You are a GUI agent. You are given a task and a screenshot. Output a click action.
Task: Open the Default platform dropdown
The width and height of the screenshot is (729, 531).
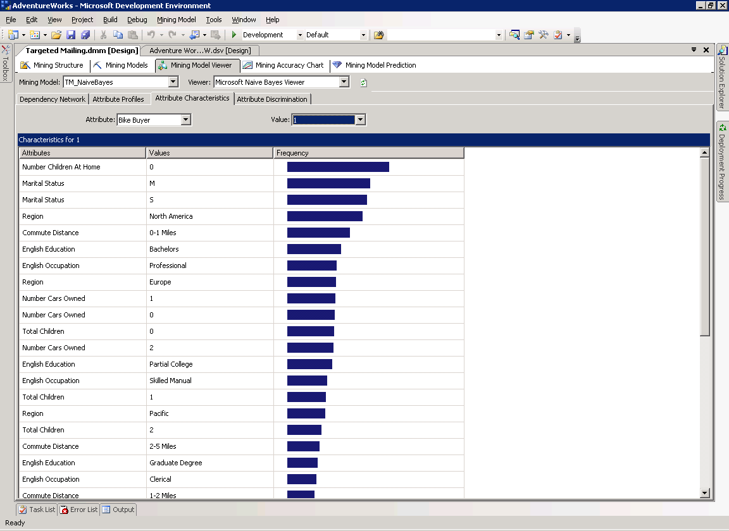pos(363,35)
